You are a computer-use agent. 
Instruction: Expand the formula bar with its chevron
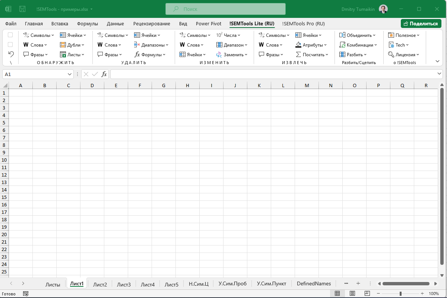pos(440,74)
